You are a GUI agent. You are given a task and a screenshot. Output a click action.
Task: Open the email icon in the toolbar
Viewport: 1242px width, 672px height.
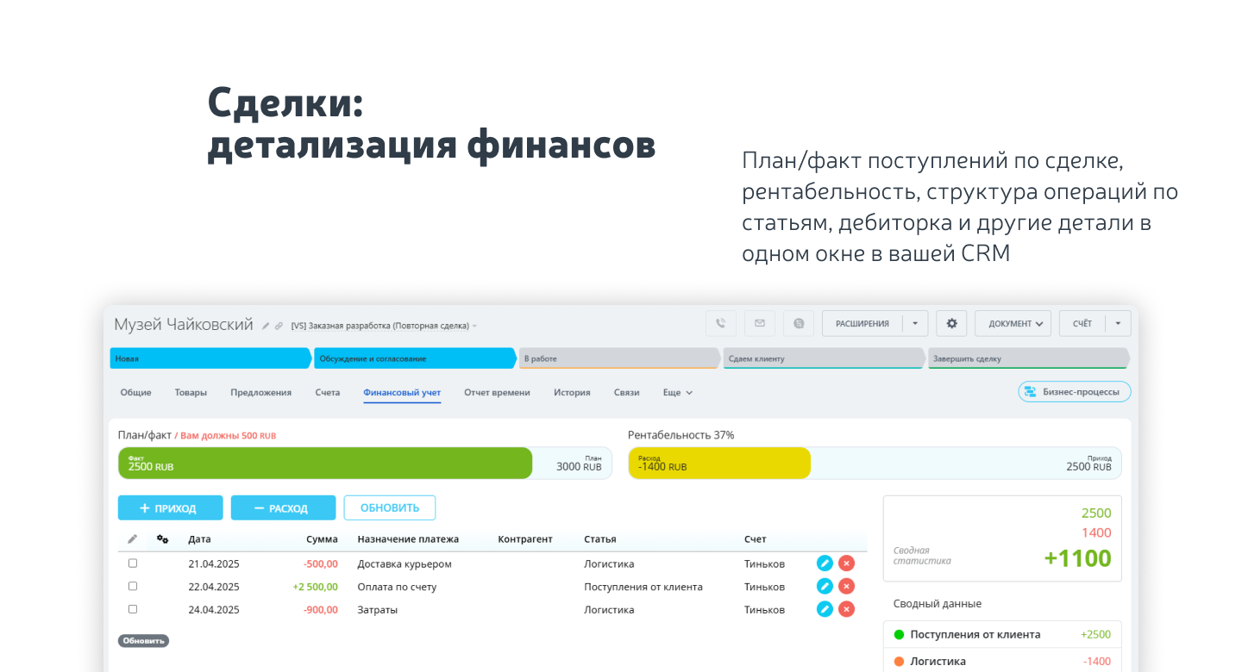(760, 323)
